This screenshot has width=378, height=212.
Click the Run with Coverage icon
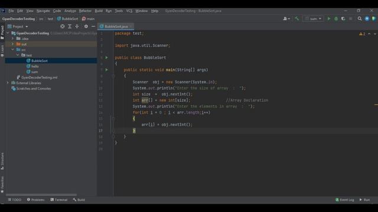pyautogui.click(x=343, y=18)
